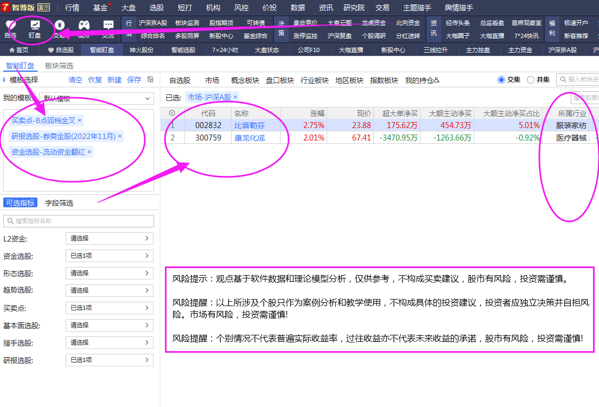Click the 保存 template link
The width and height of the screenshot is (599, 407).
[134, 80]
